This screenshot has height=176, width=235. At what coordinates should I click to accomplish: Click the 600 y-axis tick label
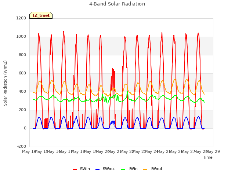22,73
